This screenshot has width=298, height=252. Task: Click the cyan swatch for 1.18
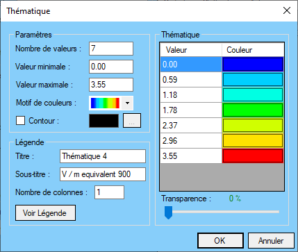(x=253, y=95)
